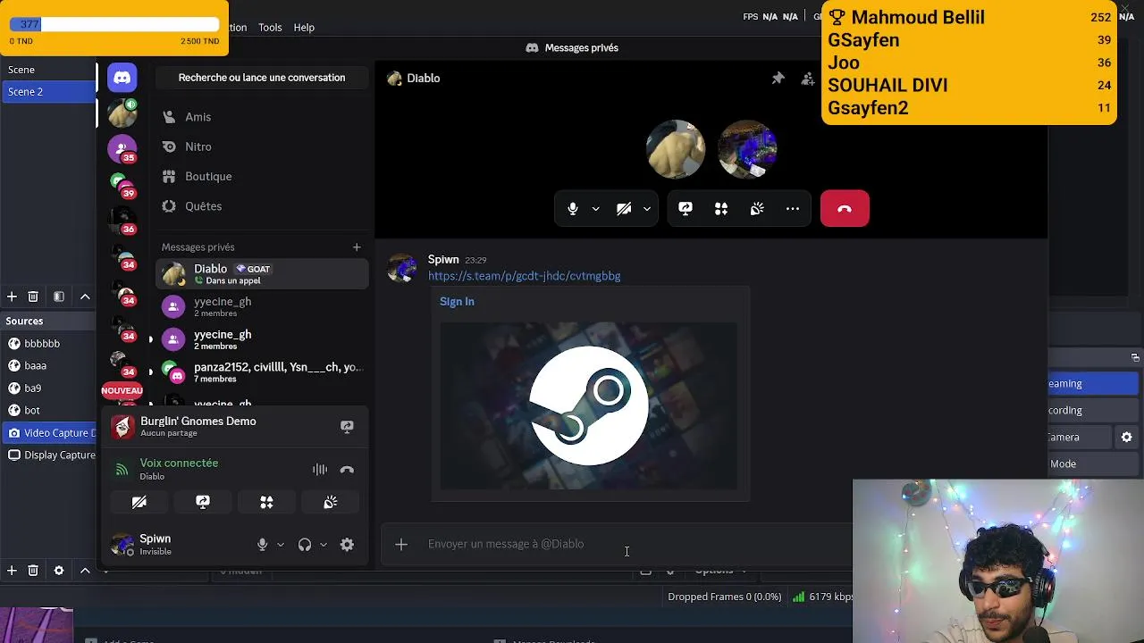Open scene filters icon in Scenes toolbar
The image size is (1144, 643).
[59, 296]
